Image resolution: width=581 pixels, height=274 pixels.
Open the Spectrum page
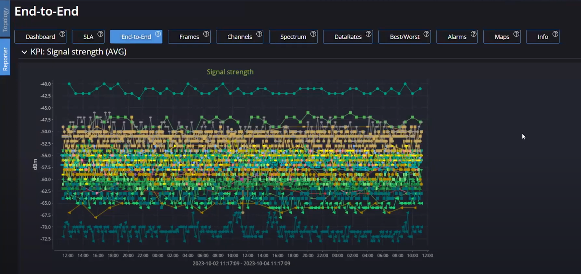tap(293, 37)
